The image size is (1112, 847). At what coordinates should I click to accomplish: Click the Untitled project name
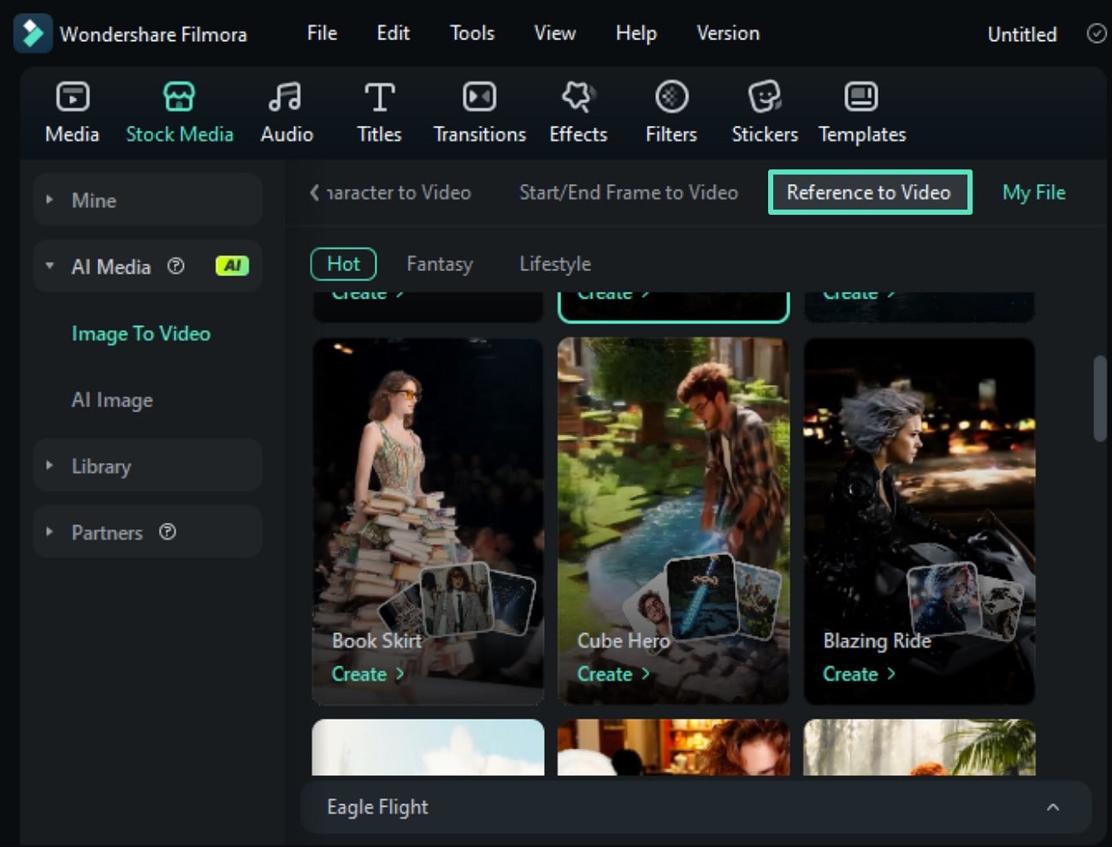click(x=1021, y=34)
